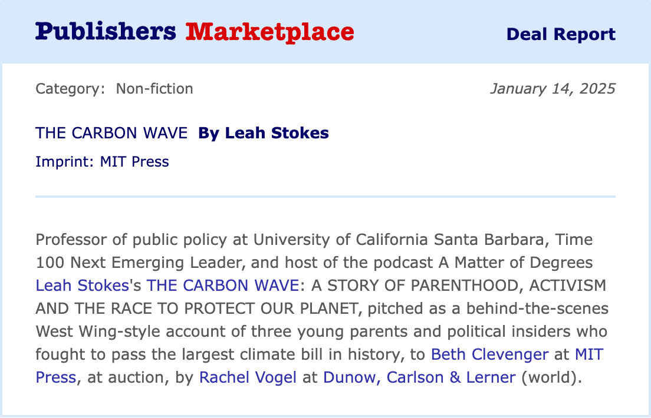
Task: Select the Non-fiction category value
Action: (x=154, y=89)
